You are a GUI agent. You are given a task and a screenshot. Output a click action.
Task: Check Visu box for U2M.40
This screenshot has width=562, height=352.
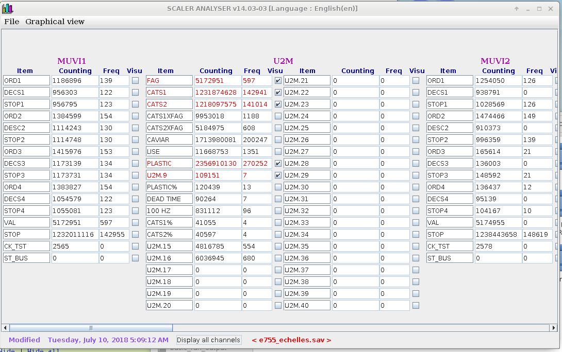pyautogui.click(x=416, y=306)
